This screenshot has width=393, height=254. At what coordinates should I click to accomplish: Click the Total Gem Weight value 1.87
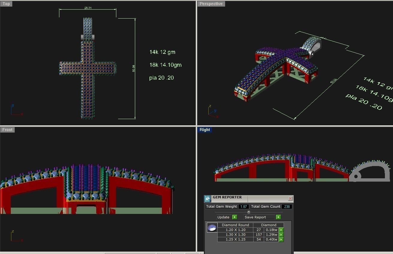coord(243,207)
